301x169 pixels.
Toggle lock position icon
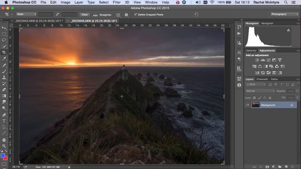265,98
